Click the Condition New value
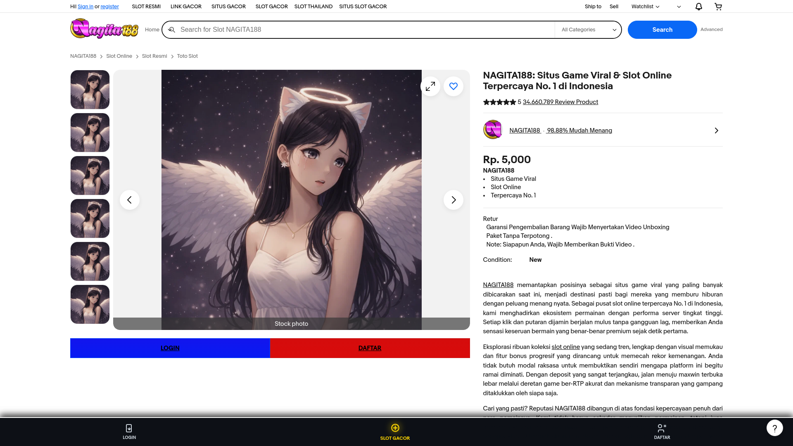 [535, 260]
